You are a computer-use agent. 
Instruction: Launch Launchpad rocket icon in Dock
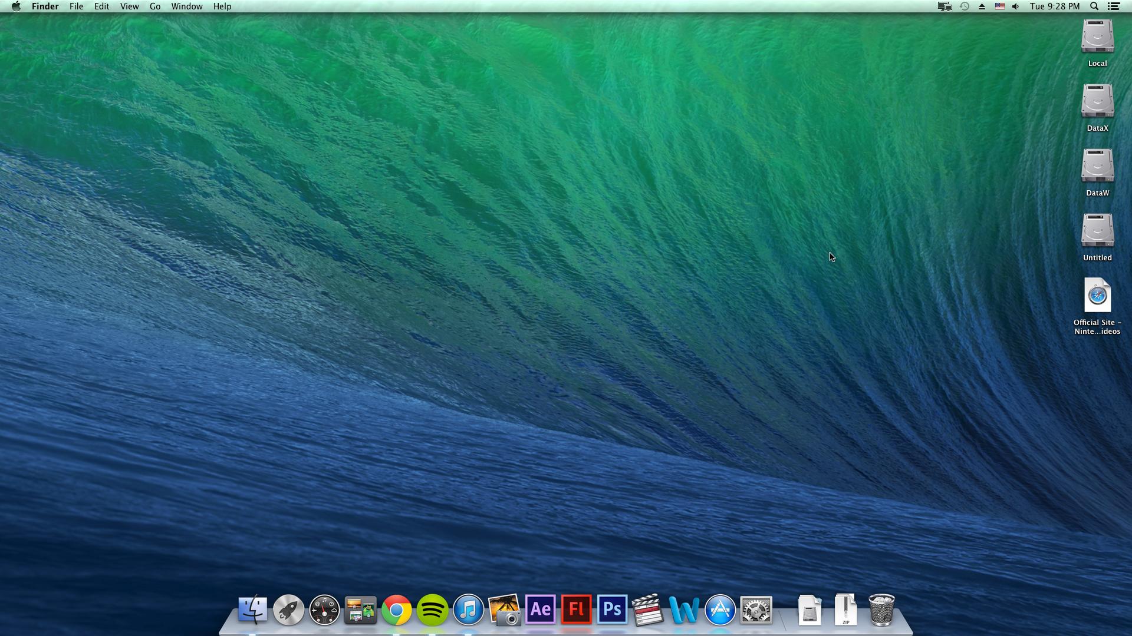tap(288, 609)
